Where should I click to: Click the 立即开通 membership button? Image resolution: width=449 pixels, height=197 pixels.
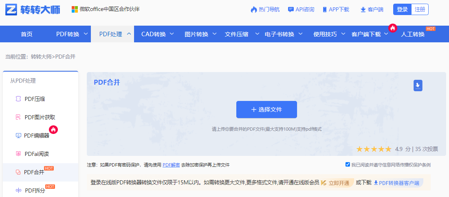pyautogui.click(x=339, y=183)
